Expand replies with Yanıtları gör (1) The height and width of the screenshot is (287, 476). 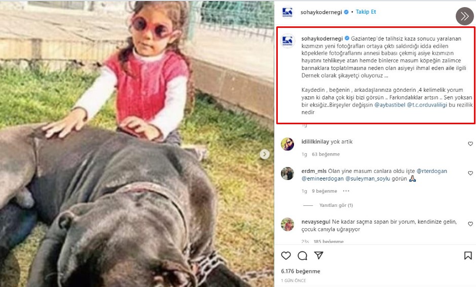(x=336, y=205)
